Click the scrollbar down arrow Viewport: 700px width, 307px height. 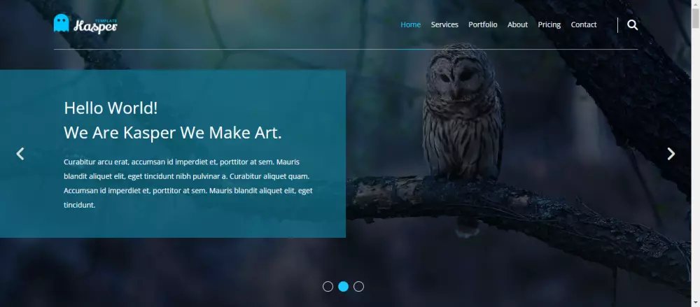696,304
